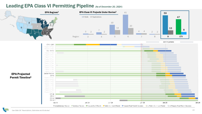202x114 pixels.
Task: Click the '# Applications' legend swatch
Action: [91, 17]
